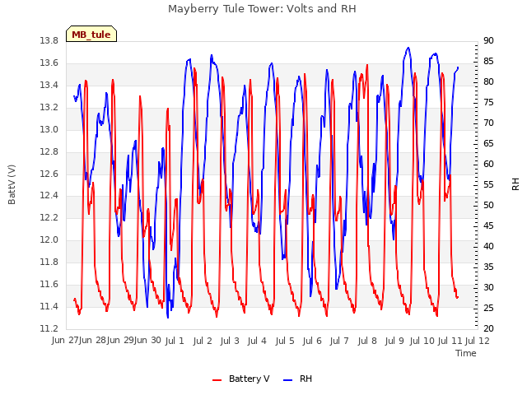The width and height of the screenshot is (527, 395).
Task: Click the 13.0 voltage tick label
Action: point(49,129)
